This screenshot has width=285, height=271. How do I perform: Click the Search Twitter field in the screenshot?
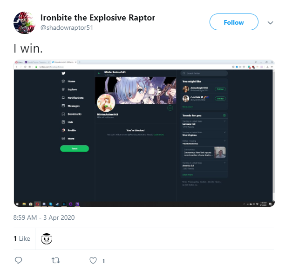204,73
